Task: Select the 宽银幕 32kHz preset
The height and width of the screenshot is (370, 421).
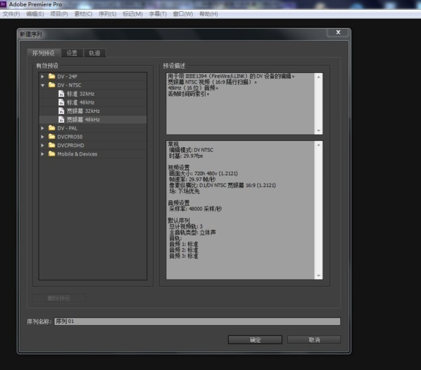Action: (x=83, y=111)
